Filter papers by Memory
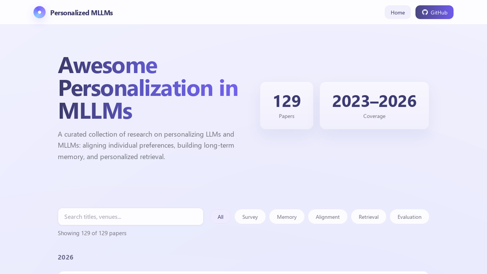This screenshot has height=274, width=487. 287,217
